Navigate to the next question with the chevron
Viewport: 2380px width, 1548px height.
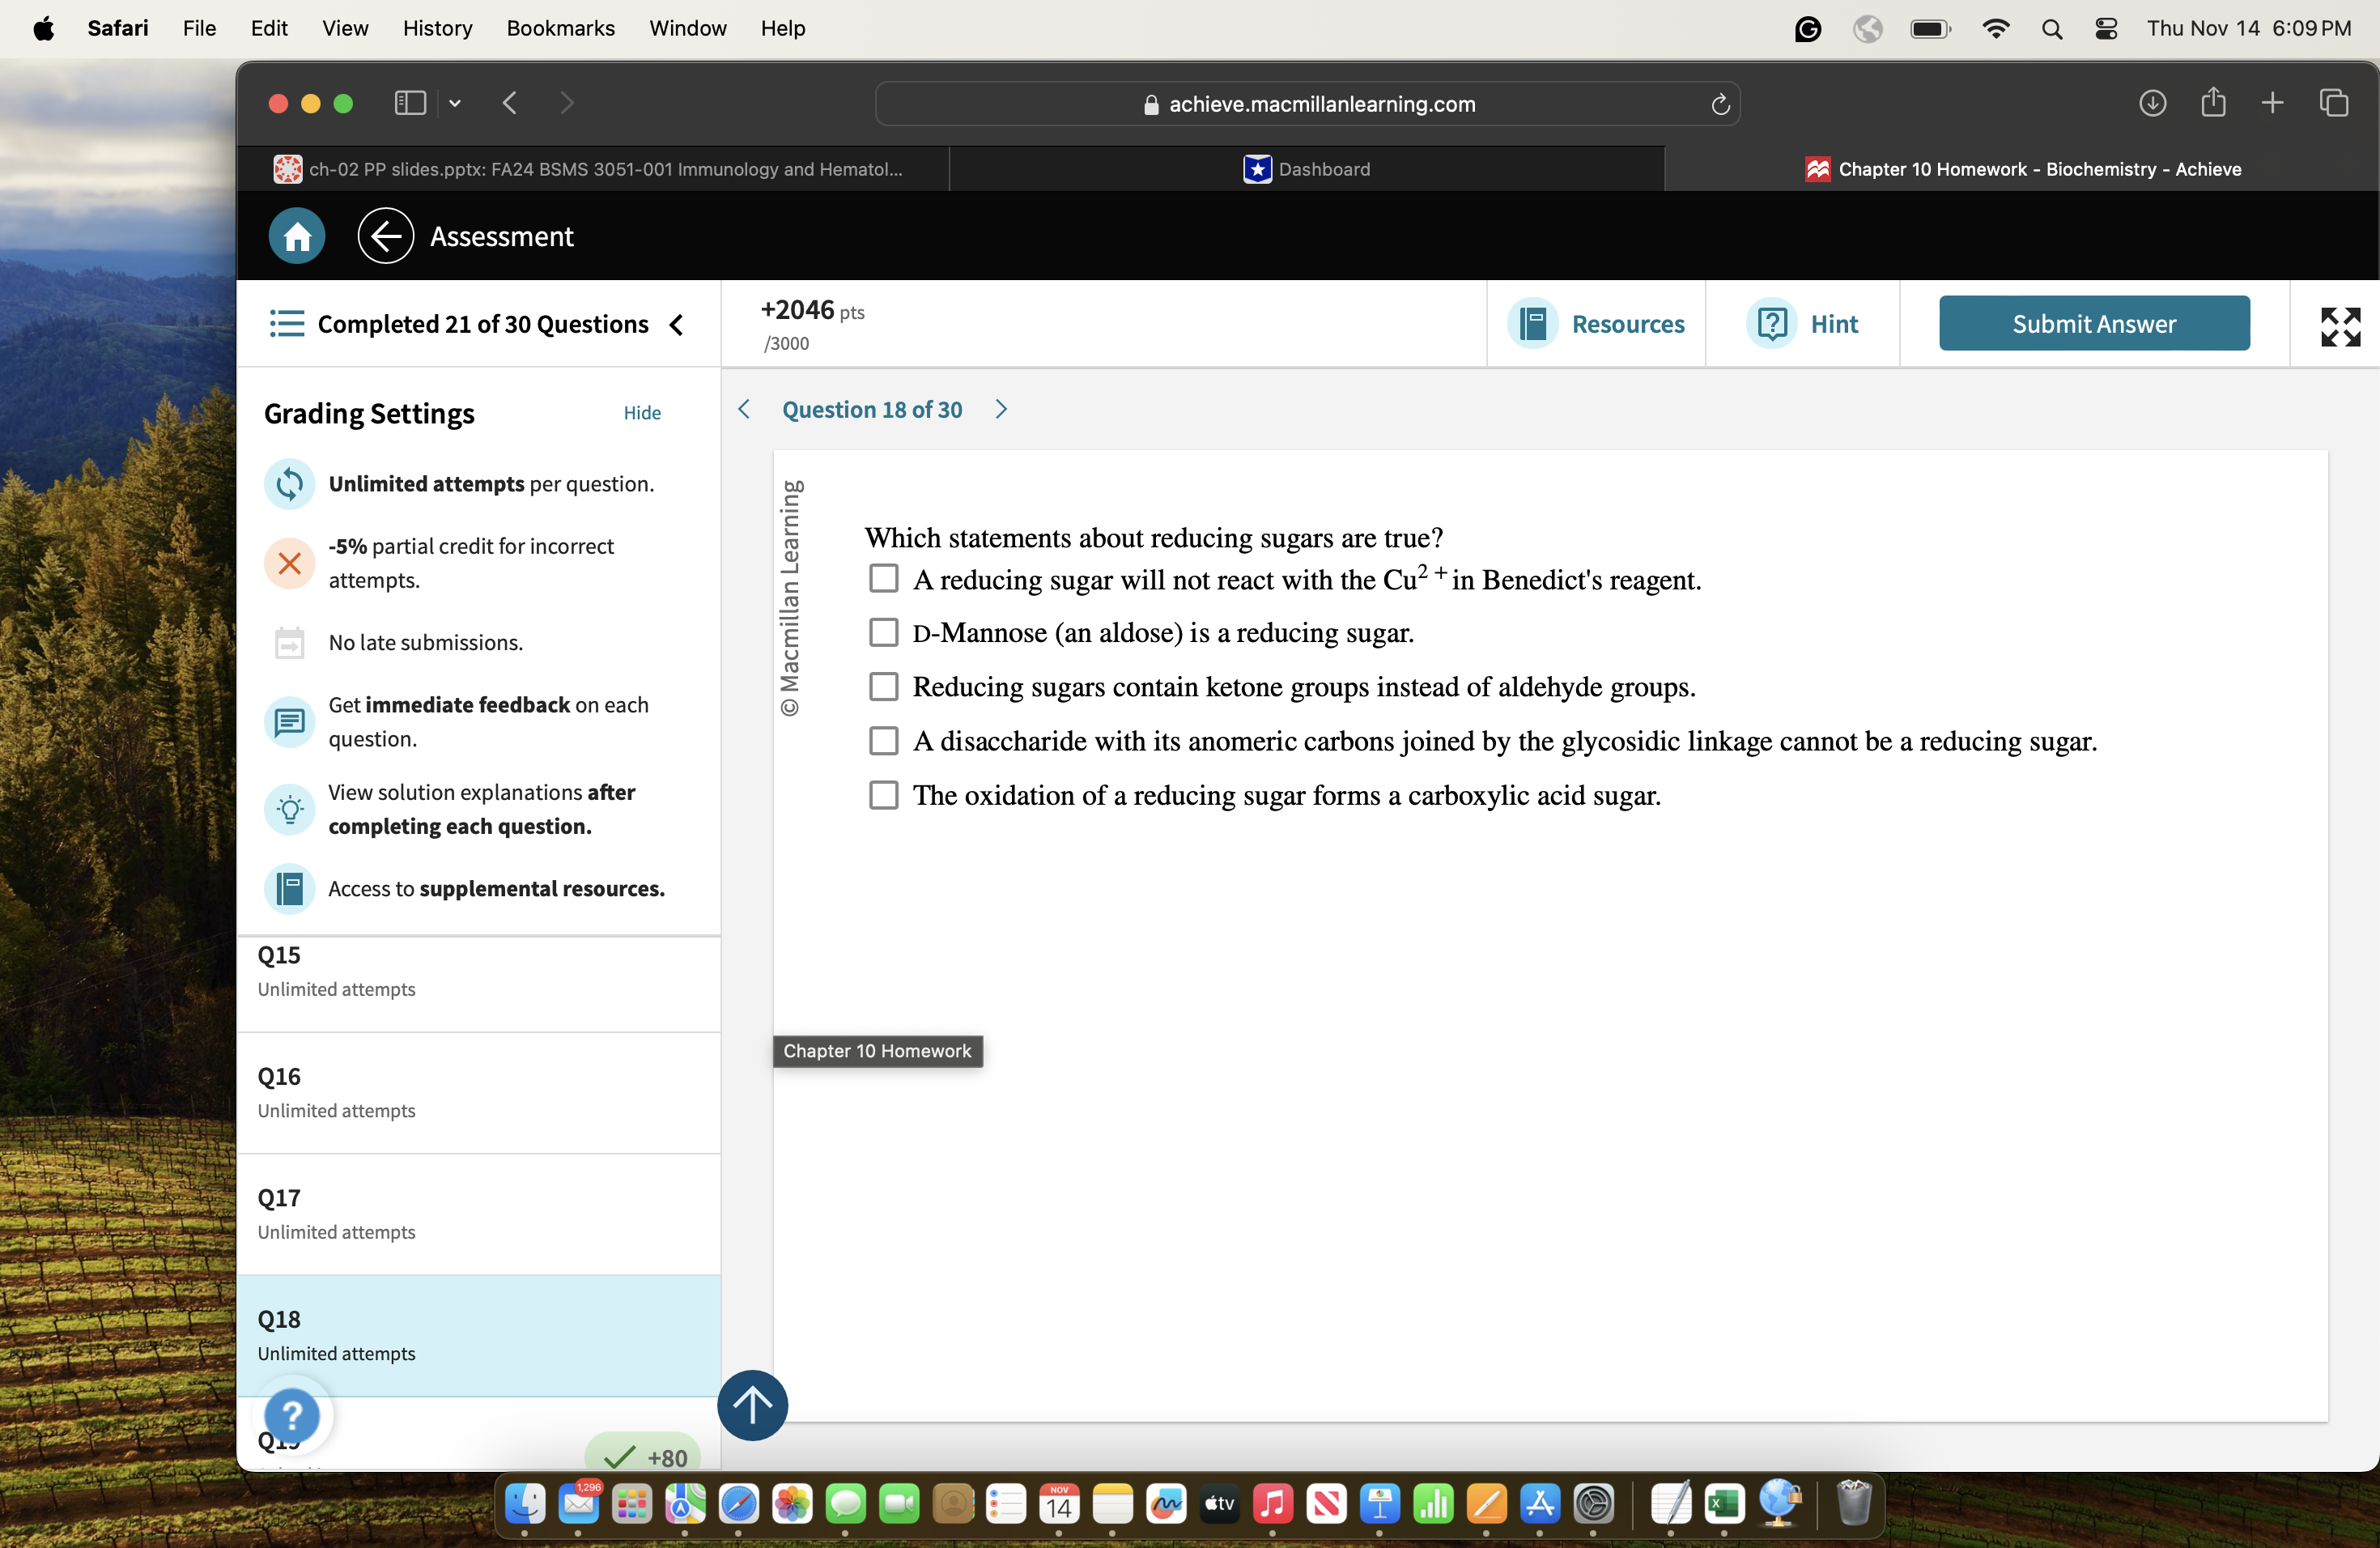click(x=1001, y=409)
